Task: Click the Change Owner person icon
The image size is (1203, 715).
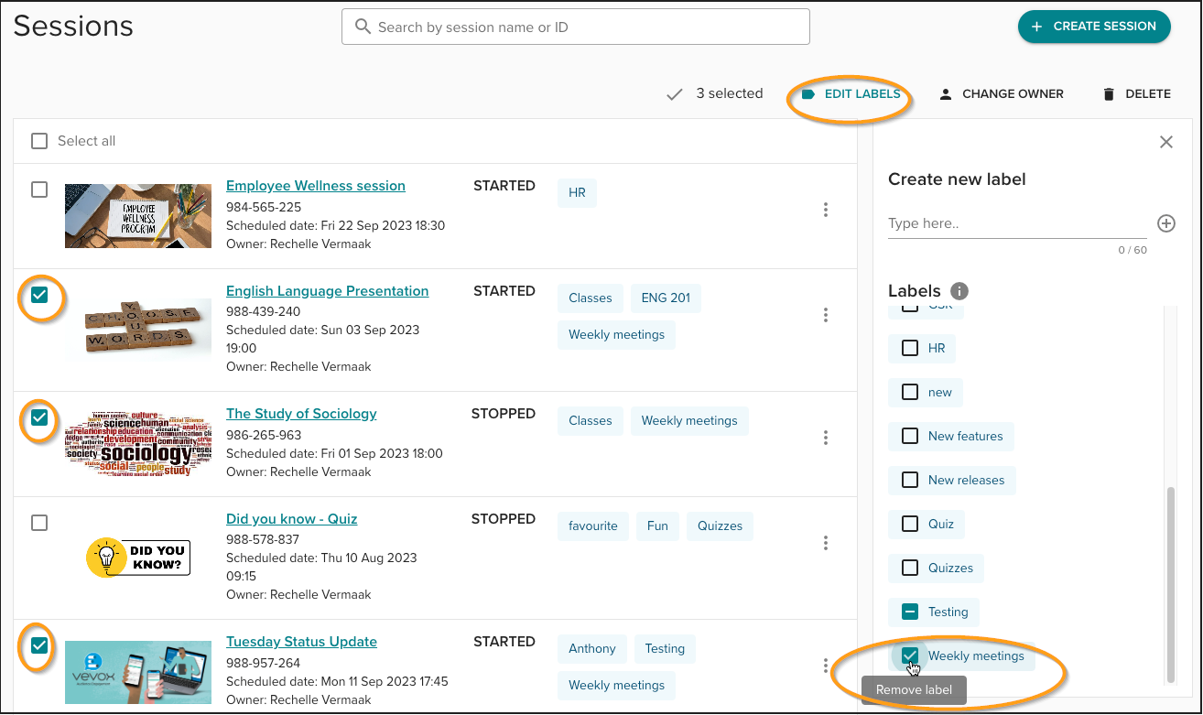Action: pos(946,94)
